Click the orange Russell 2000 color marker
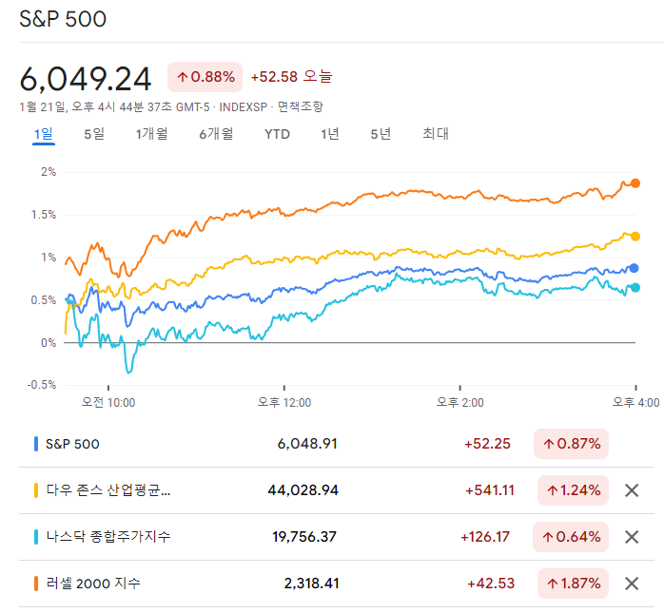 [x=36, y=584]
